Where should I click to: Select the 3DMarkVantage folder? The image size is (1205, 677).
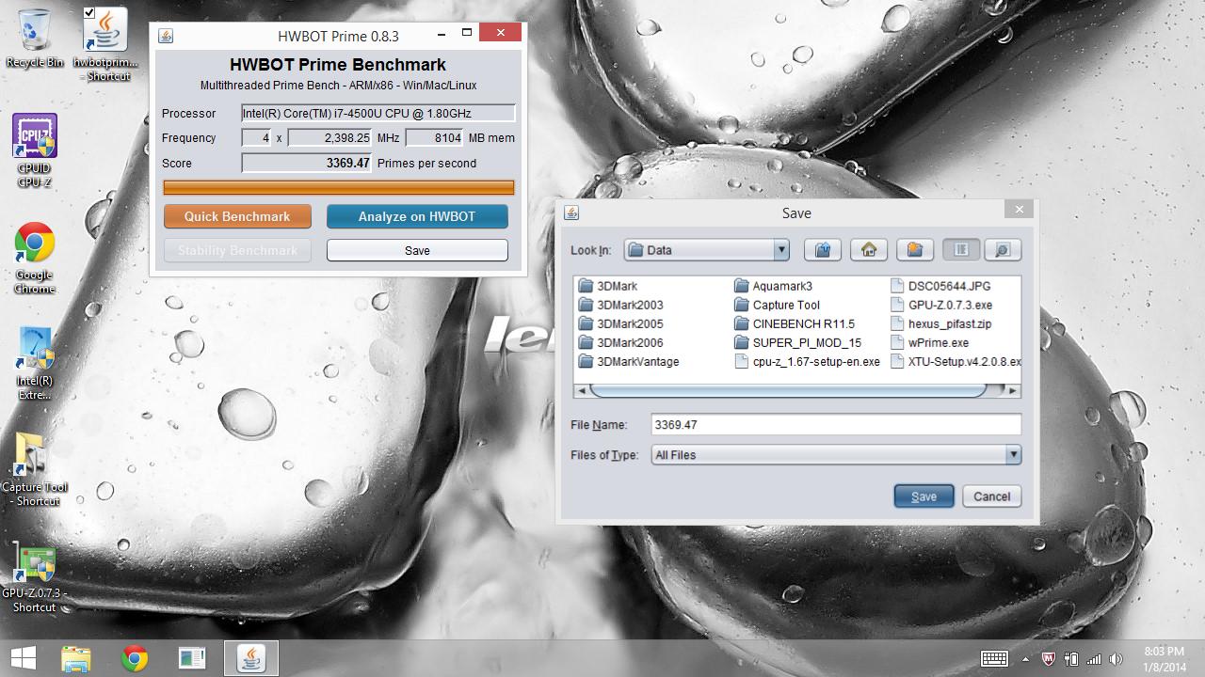pyautogui.click(x=629, y=361)
